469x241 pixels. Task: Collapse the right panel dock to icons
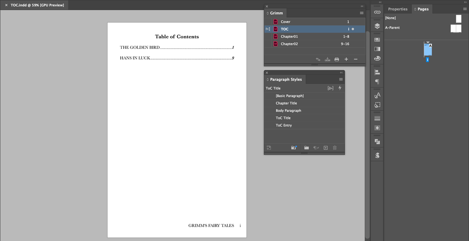[465, 2]
